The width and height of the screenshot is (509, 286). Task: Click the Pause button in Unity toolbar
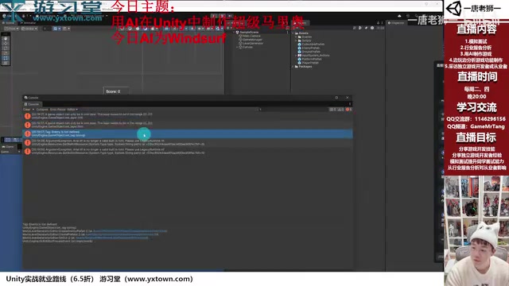(222, 16)
